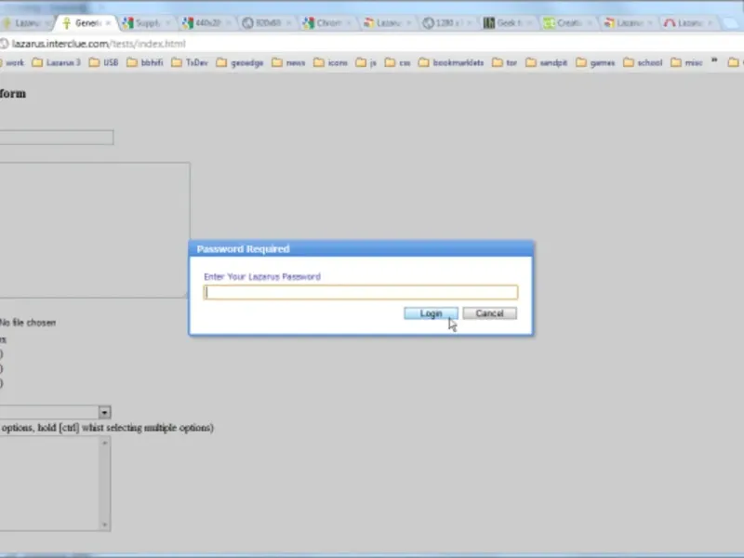Open the bbhifi bookmarks folder
Screen dimensions: 744x558
145,62
